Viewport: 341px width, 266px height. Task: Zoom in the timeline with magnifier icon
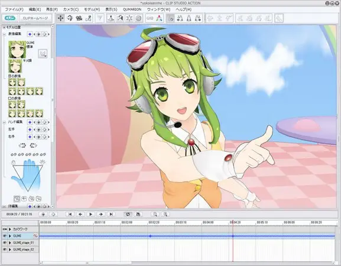pyautogui.click(x=165, y=214)
